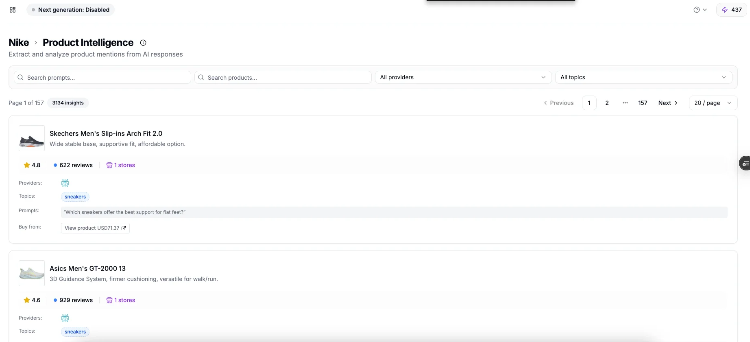Click the Skechers Men's Slip-ins Arch Fit 2.0 title
Viewport: 750px width, 342px height.
[106, 133]
